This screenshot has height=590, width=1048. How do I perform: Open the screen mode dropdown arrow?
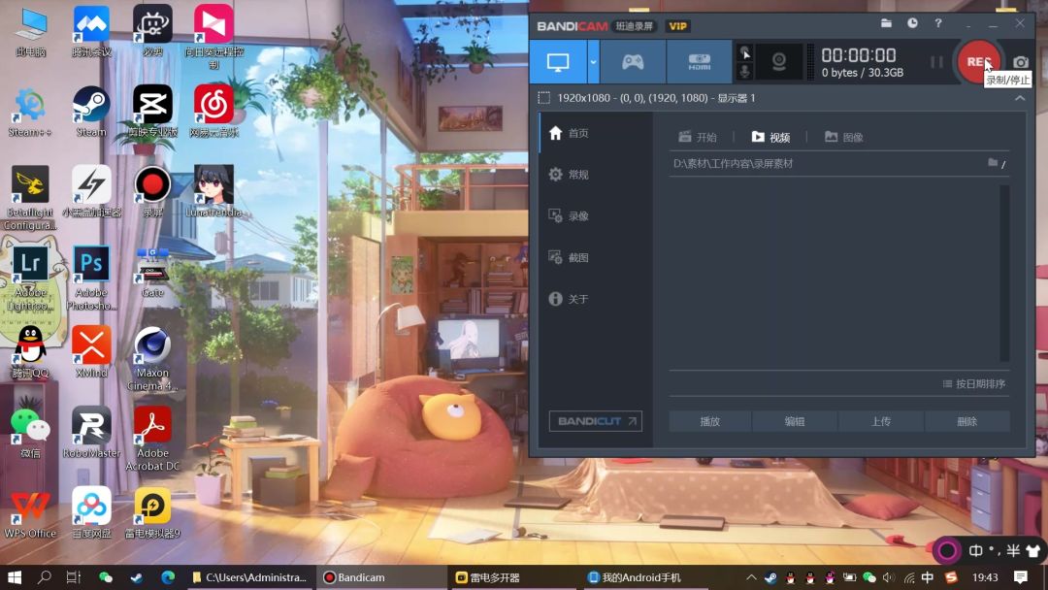[593, 62]
